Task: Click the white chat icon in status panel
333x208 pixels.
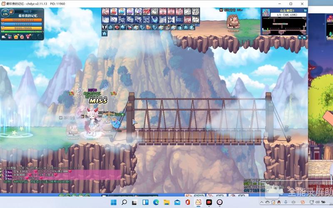Action: [x=4, y=37]
